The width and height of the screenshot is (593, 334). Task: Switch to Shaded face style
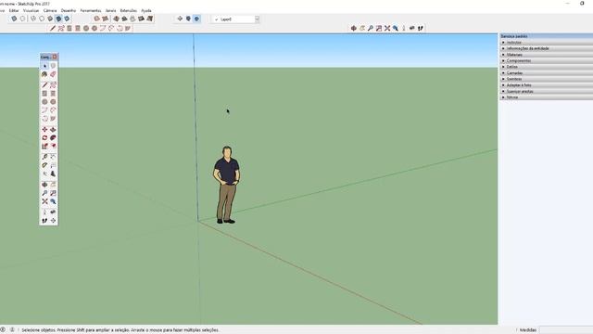point(50,19)
